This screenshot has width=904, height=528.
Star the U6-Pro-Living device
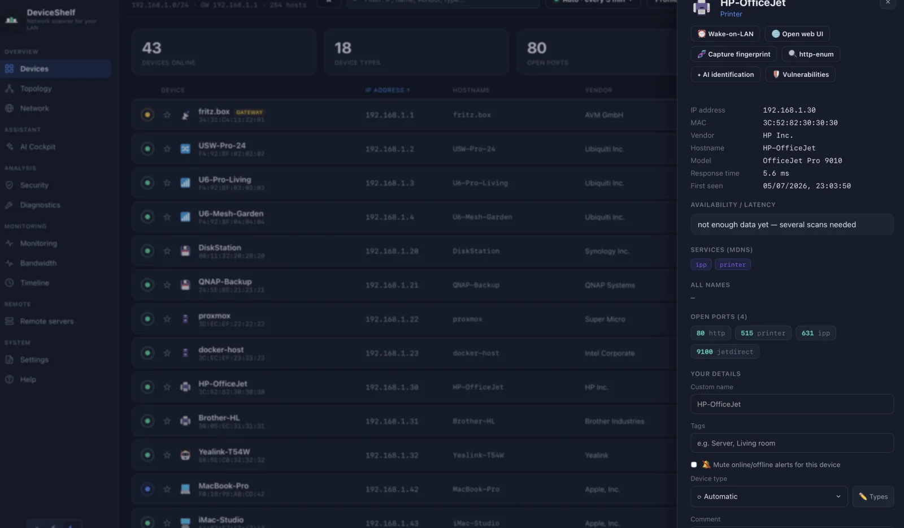point(167,183)
